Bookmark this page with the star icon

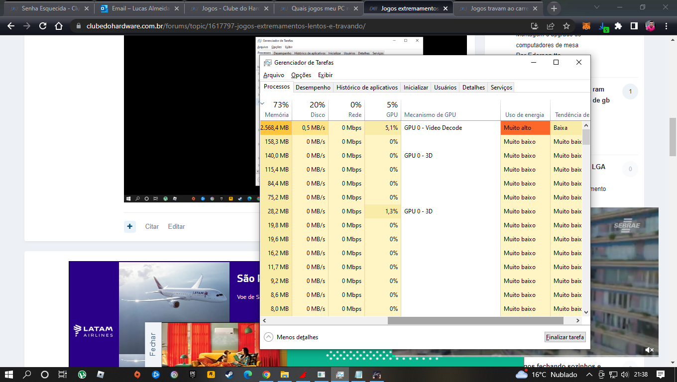[566, 26]
